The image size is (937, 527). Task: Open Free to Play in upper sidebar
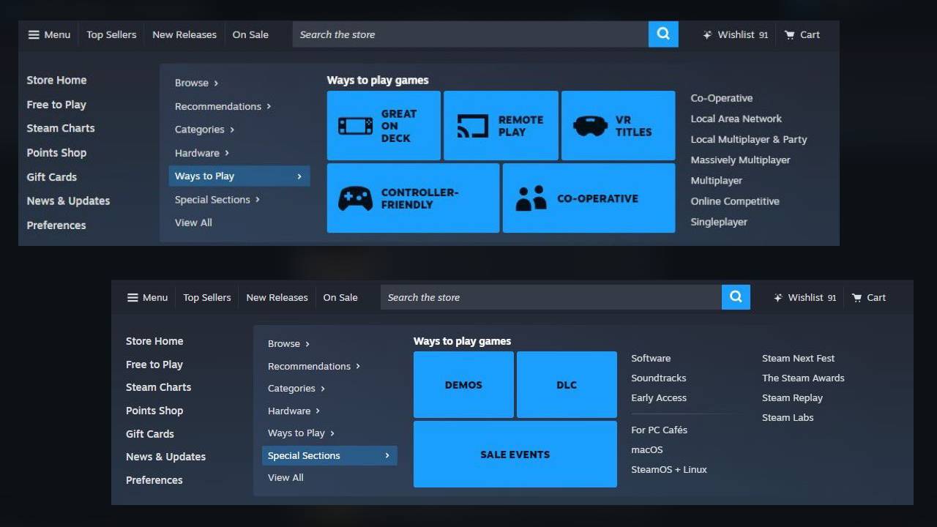[56, 105]
